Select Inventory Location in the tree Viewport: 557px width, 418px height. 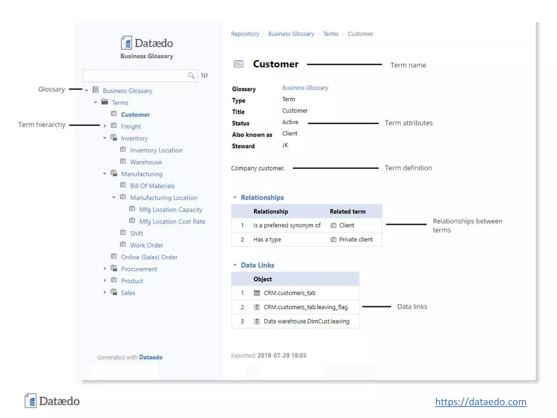[x=156, y=150]
